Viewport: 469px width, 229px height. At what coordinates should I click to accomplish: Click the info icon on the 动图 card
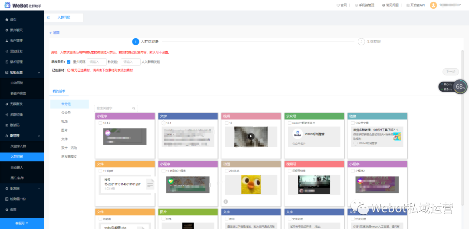pyautogui.click(x=226, y=202)
